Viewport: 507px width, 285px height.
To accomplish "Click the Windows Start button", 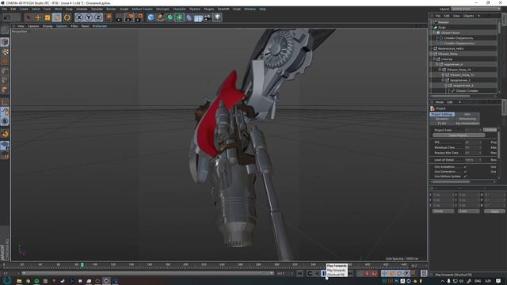I will point(7,281).
